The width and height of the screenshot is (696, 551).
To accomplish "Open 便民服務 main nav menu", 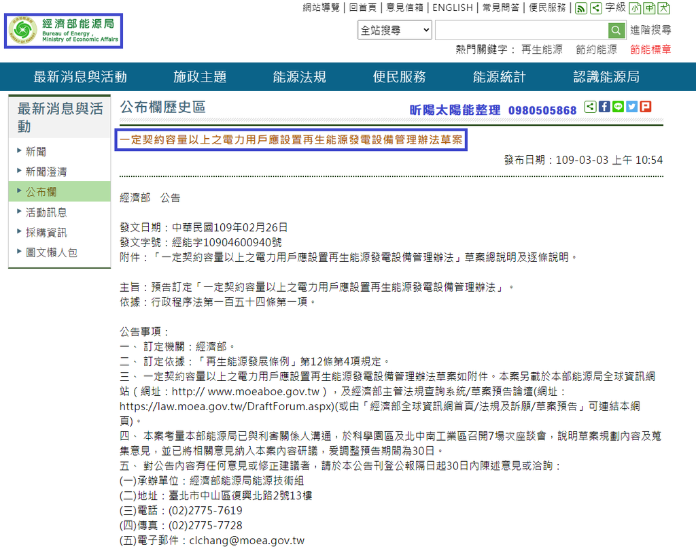I will pos(400,77).
